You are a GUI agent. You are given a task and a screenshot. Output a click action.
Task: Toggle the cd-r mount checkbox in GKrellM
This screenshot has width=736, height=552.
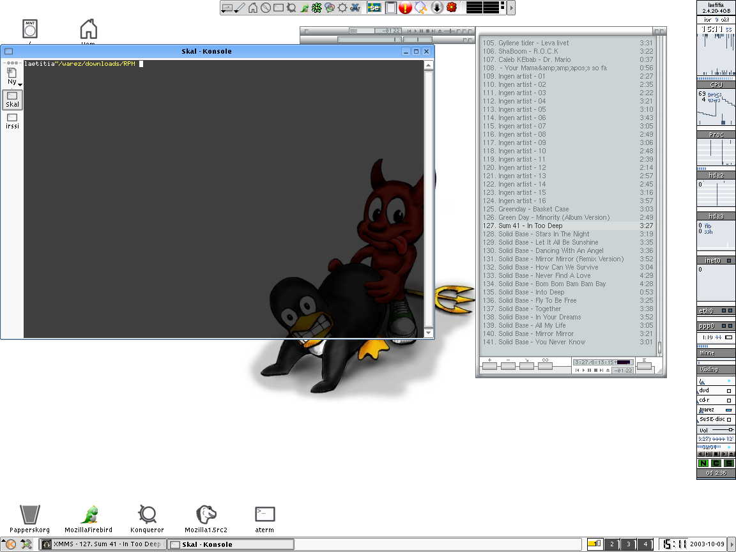(x=729, y=401)
